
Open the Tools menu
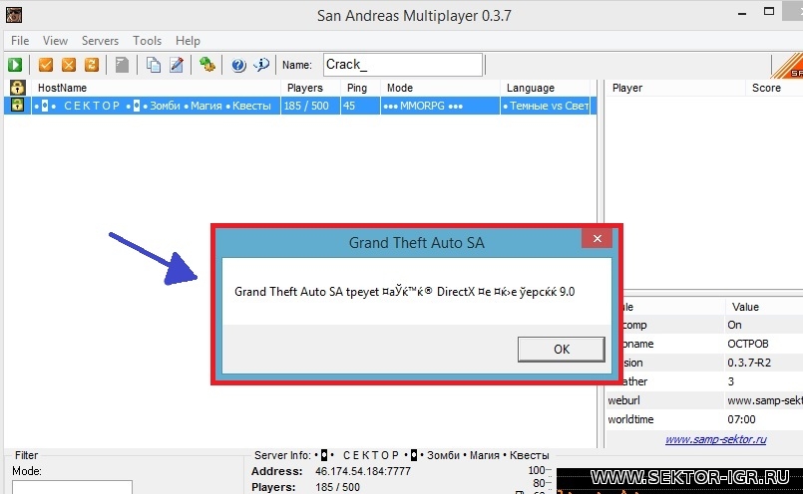coord(147,41)
